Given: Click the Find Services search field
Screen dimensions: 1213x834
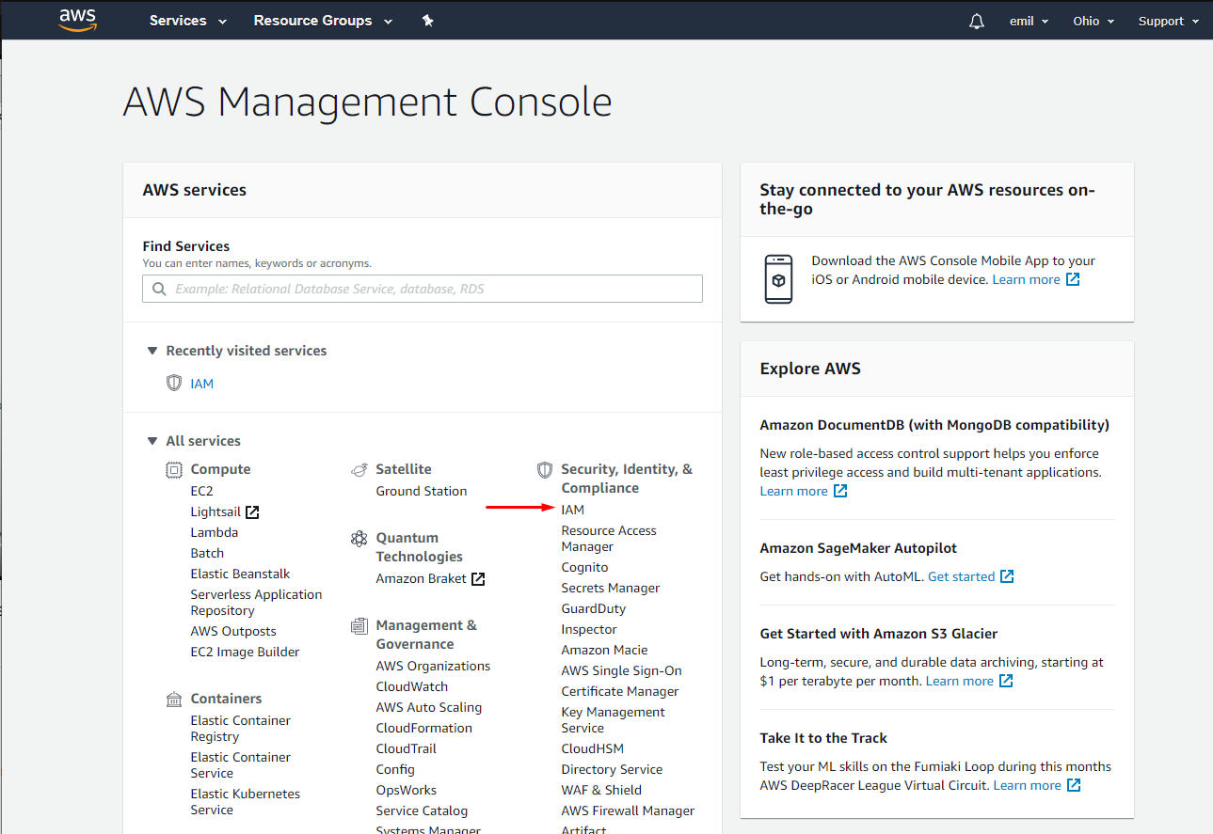Looking at the screenshot, I should pos(422,288).
